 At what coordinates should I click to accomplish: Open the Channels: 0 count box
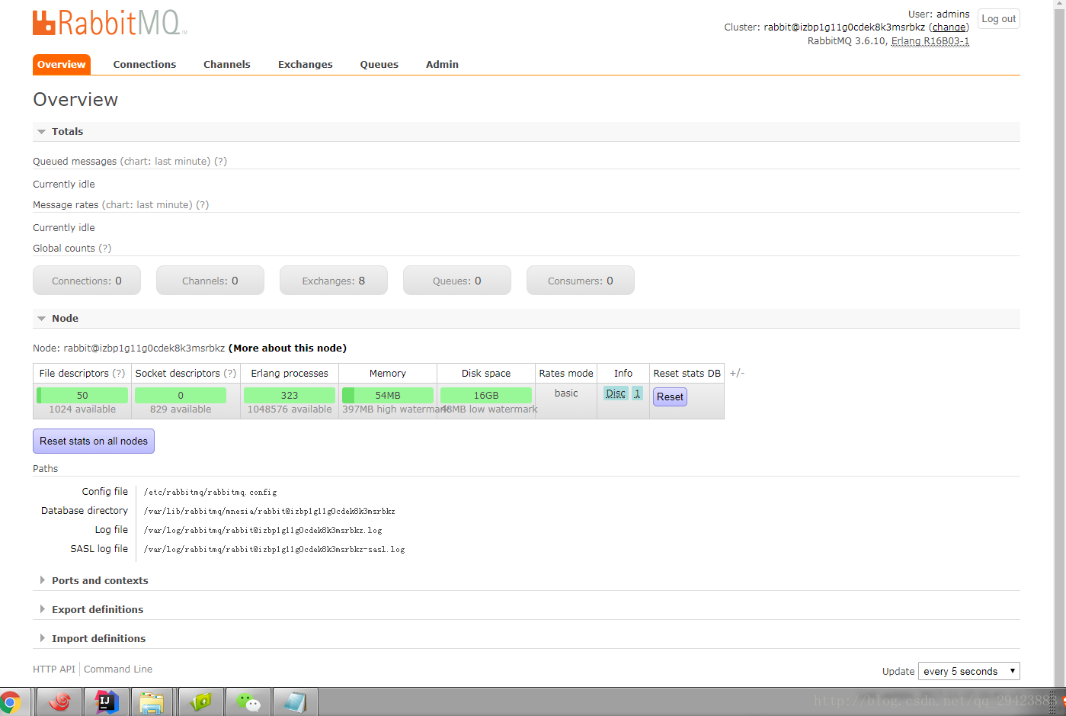(x=210, y=281)
